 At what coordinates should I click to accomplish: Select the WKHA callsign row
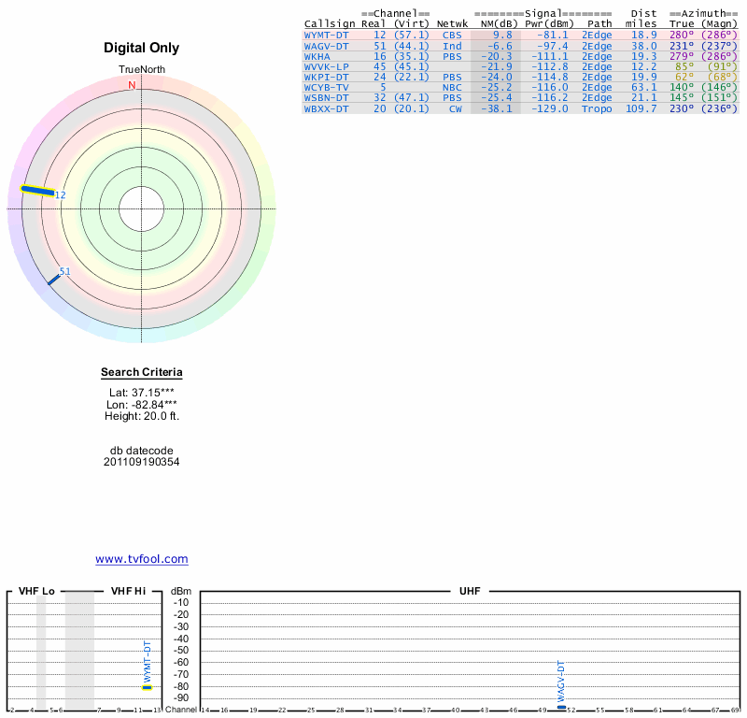[x=317, y=56]
